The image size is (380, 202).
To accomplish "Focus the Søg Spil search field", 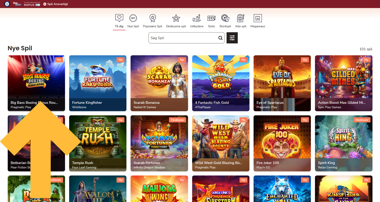I will pos(186,38).
